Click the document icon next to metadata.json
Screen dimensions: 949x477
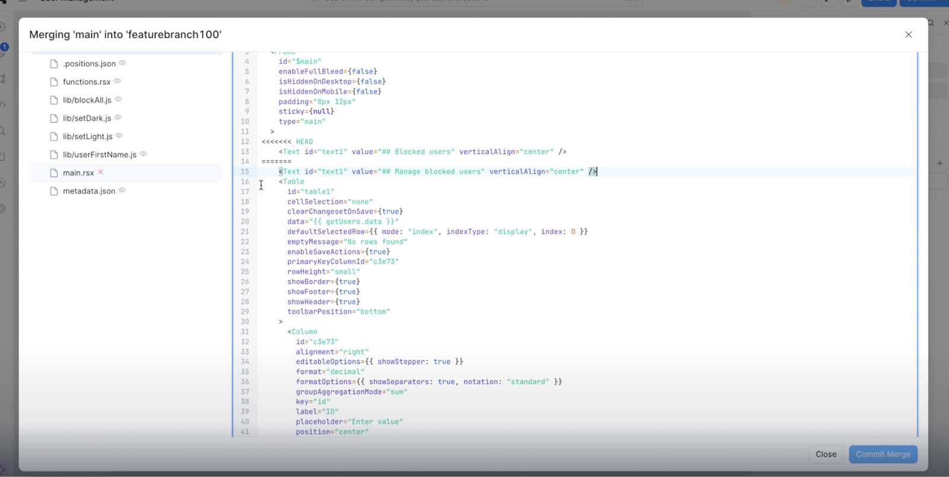[54, 191]
